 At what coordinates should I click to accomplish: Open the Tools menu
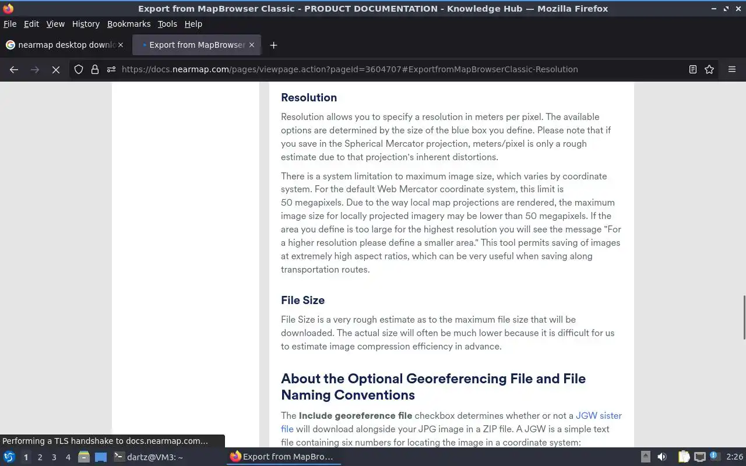click(167, 24)
